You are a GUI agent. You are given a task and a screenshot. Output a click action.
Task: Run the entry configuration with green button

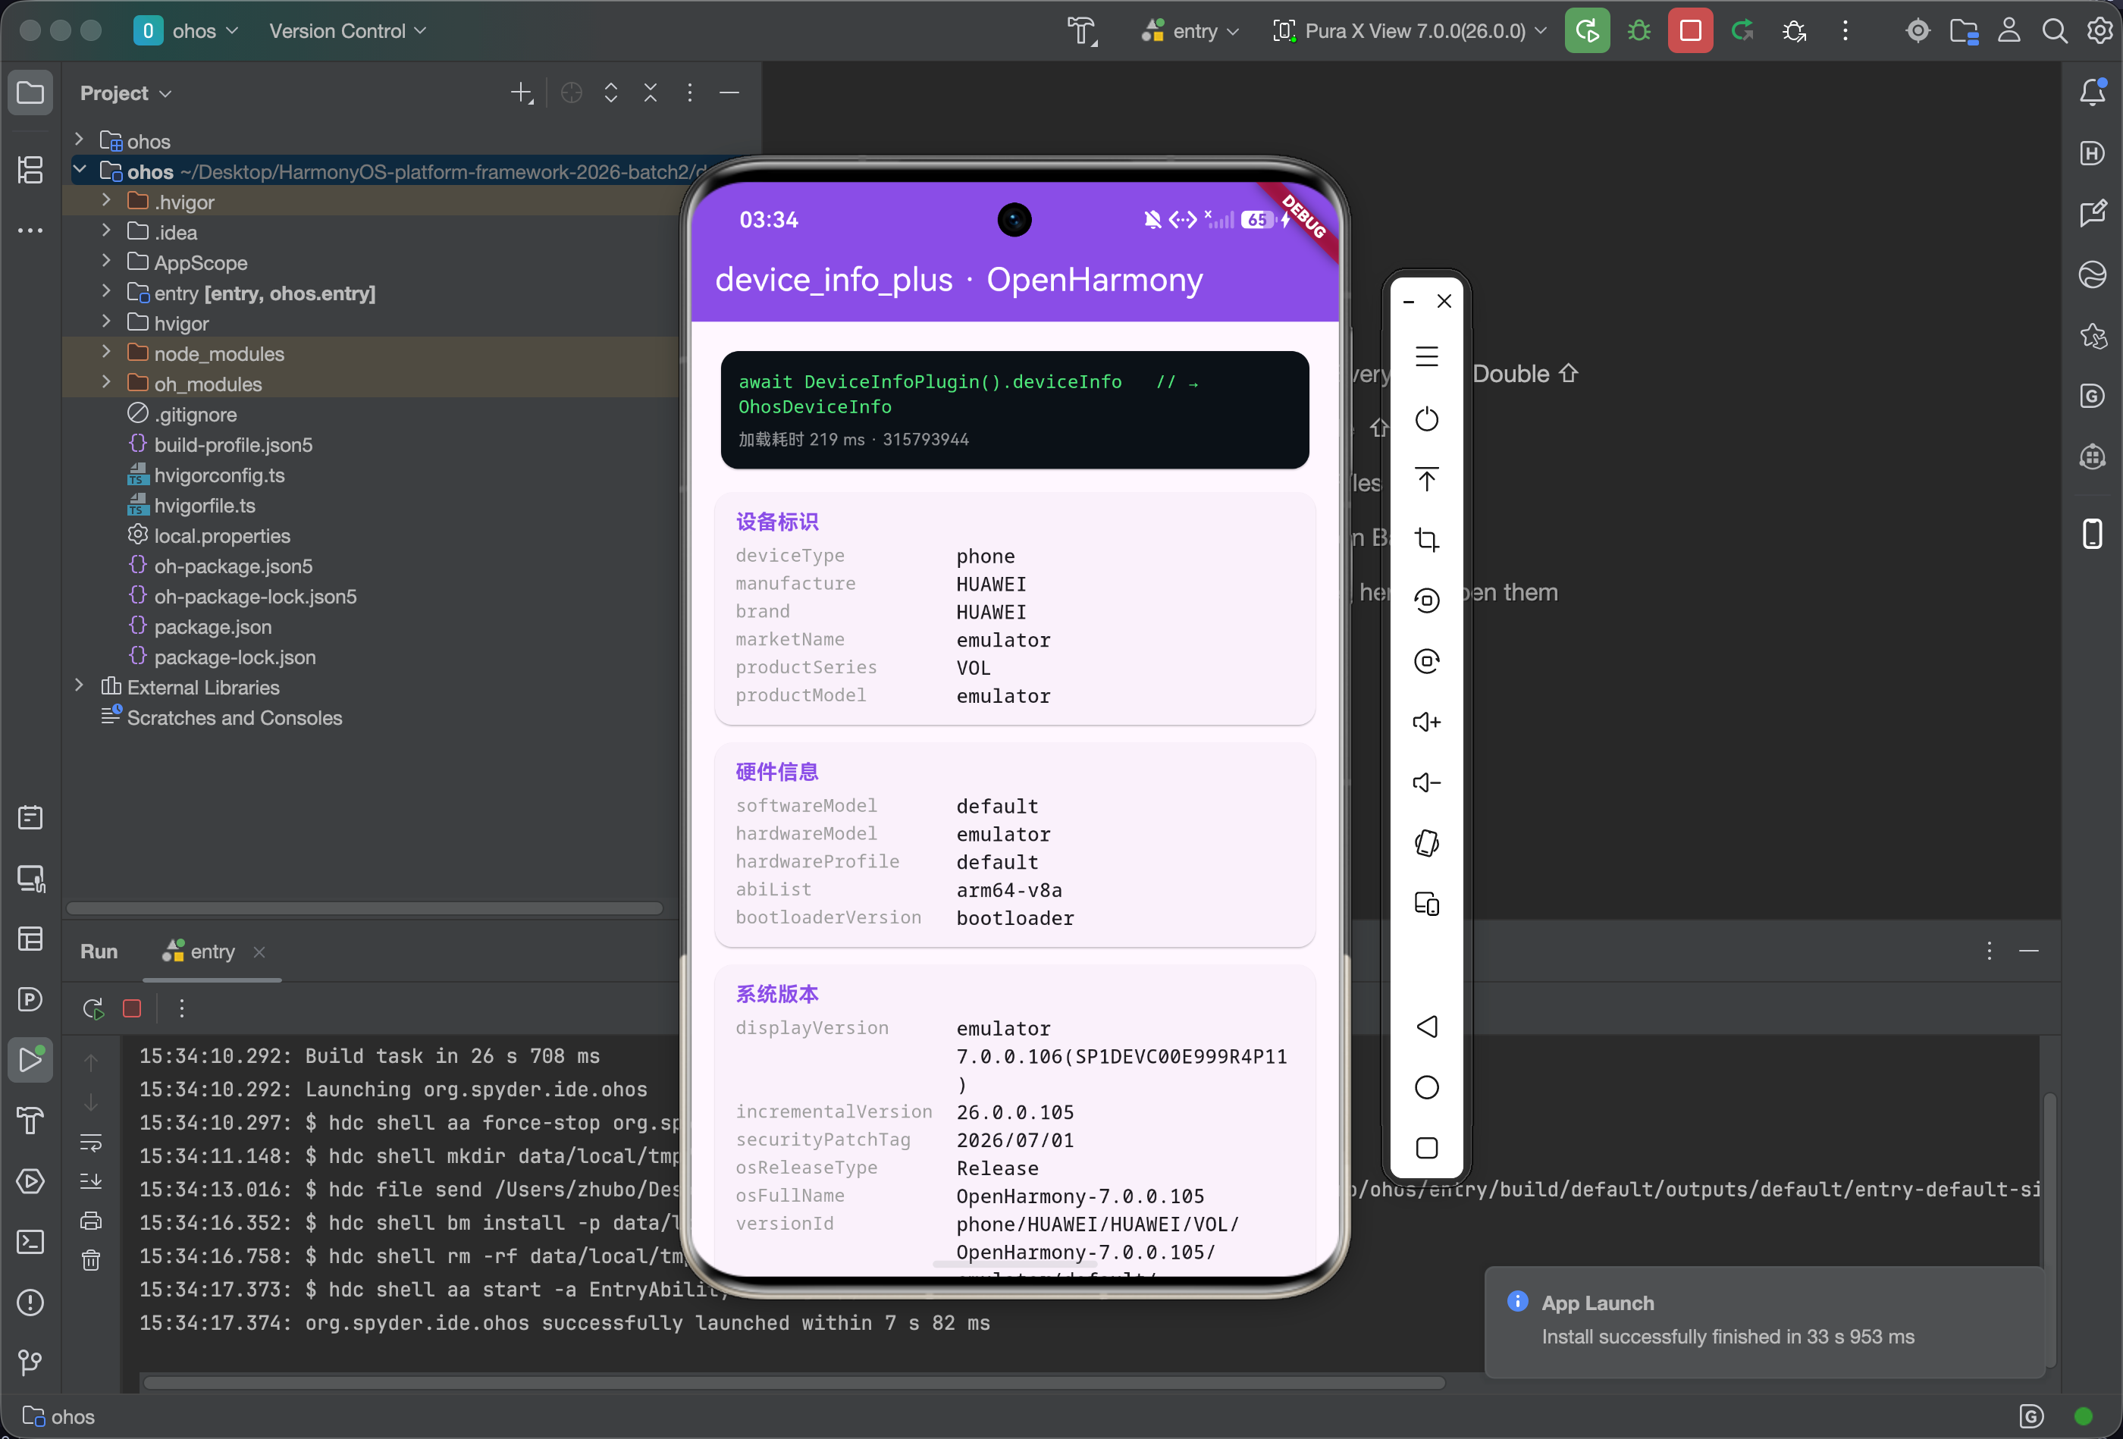[x=1587, y=31]
